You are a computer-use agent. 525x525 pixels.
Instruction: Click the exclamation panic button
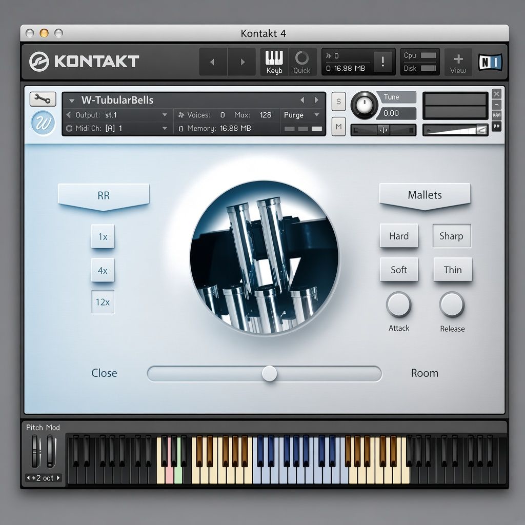(x=382, y=62)
